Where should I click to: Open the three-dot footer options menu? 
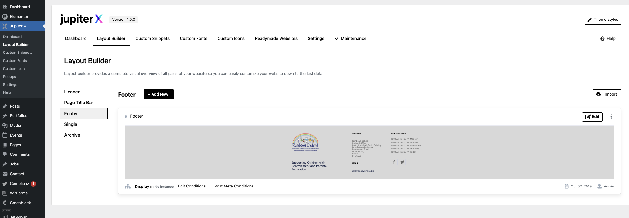611,117
